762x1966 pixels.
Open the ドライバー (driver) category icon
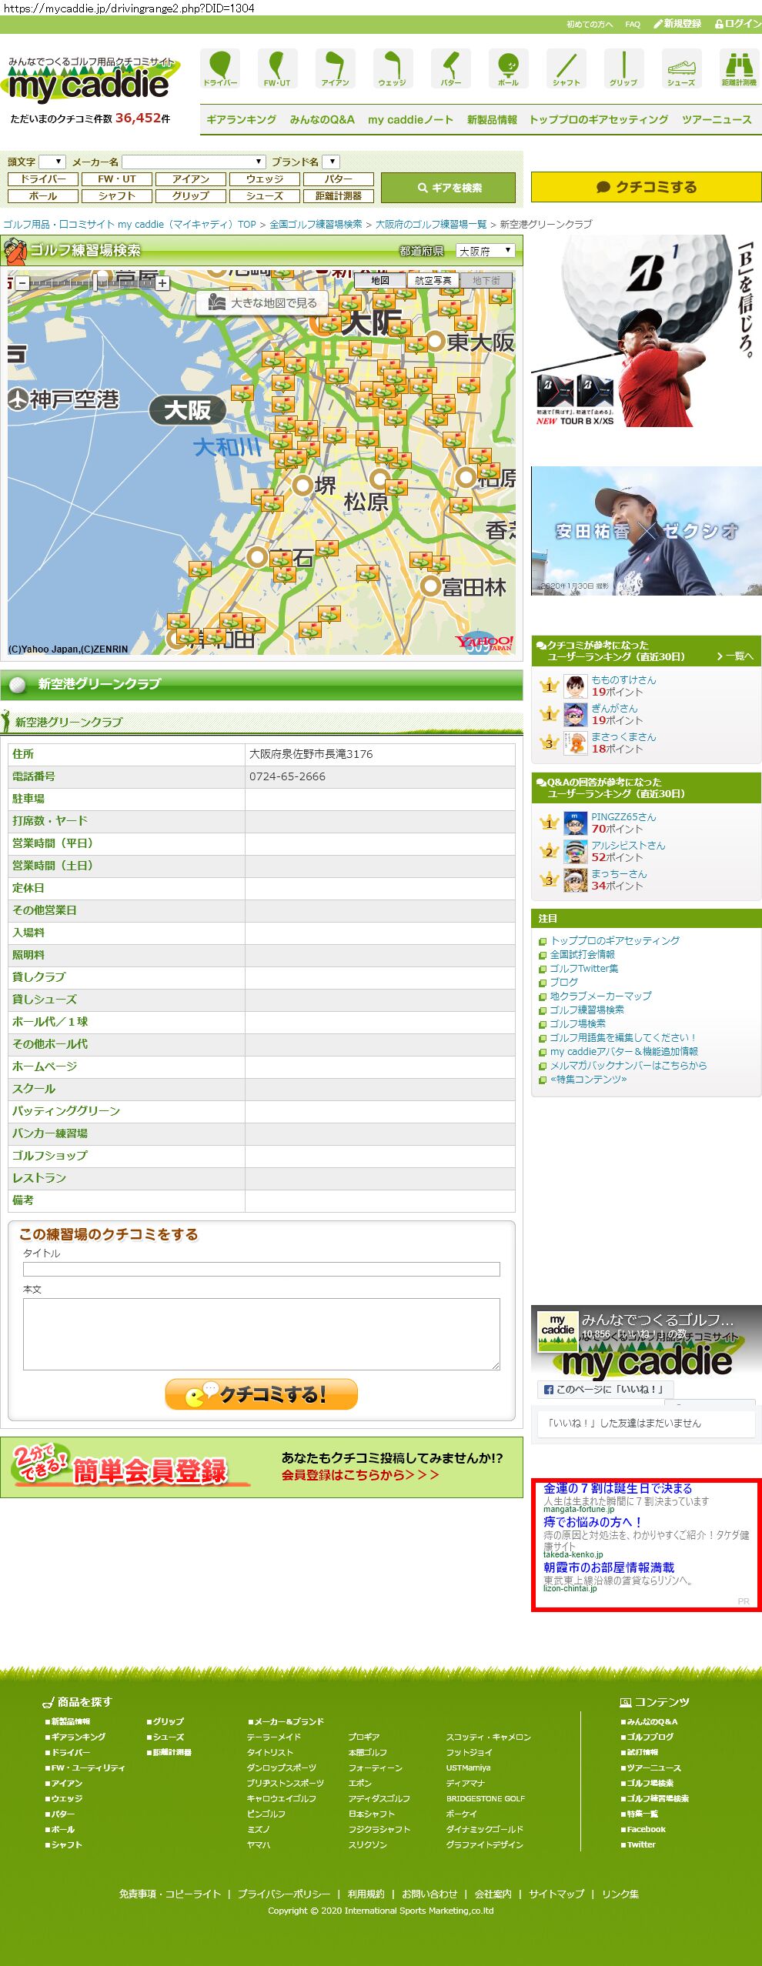pos(220,68)
